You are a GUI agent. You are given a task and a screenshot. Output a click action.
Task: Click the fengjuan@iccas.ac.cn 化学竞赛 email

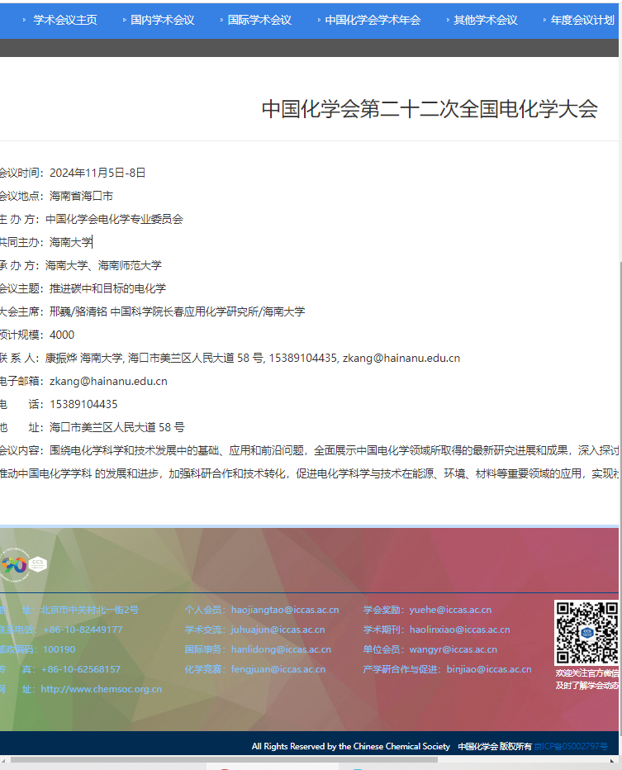(278, 669)
